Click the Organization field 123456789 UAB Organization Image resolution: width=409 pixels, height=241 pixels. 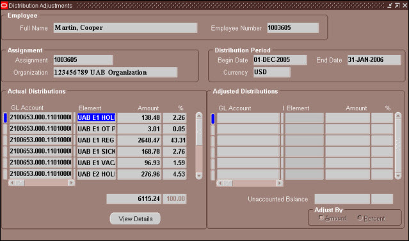(115, 72)
